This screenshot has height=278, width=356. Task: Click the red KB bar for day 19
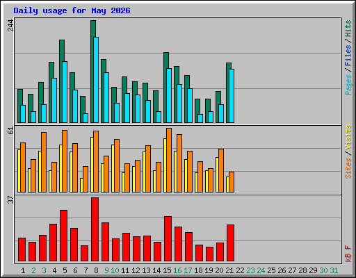209,254
